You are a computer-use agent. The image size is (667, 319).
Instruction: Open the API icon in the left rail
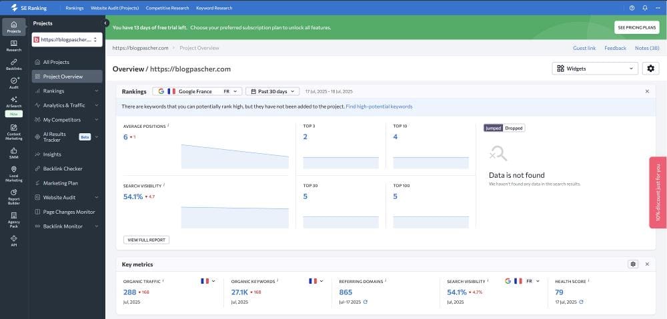pyautogui.click(x=13, y=241)
